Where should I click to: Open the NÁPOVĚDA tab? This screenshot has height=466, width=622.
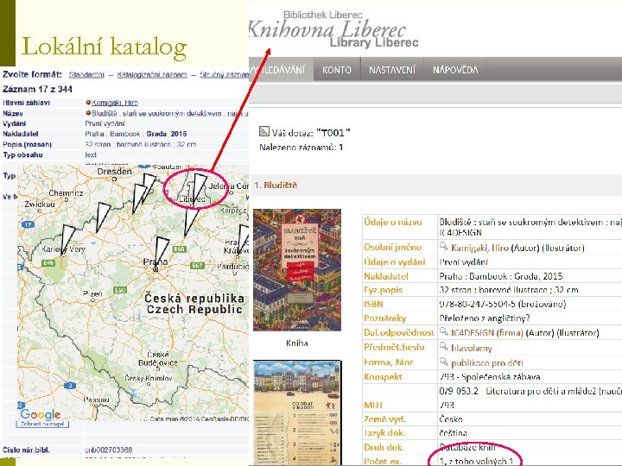point(455,70)
